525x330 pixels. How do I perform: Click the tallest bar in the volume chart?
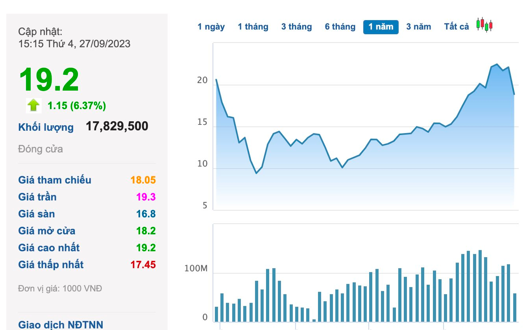(x=480, y=286)
